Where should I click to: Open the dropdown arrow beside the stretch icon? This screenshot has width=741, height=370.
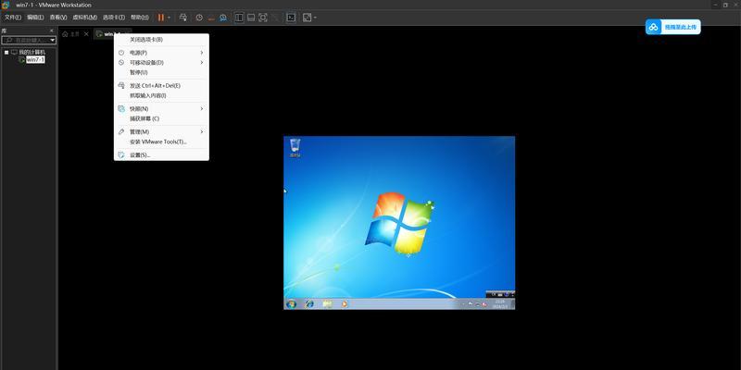[315, 18]
